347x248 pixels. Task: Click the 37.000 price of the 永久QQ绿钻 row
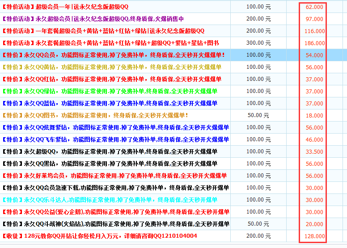click(314, 91)
